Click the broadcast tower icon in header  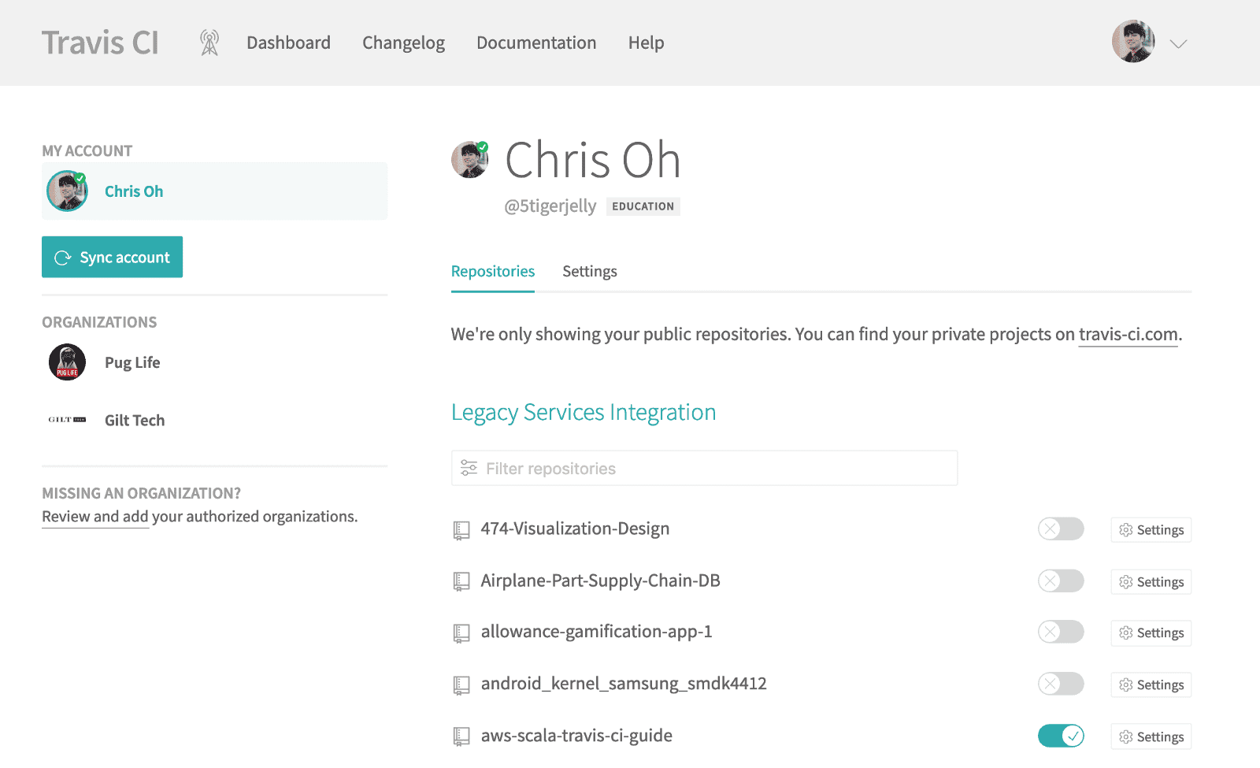[x=209, y=43]
